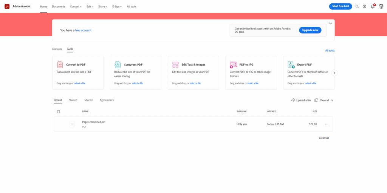Open the Page1-combined.pdf file thumbnail
387x193 pixels.
(72, 124)
